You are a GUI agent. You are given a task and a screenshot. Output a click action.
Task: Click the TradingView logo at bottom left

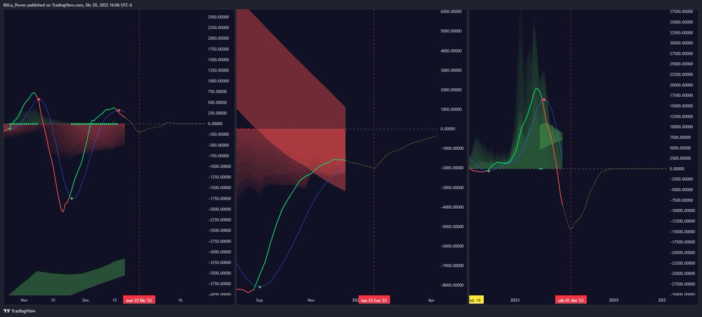[x=18, y=311]
